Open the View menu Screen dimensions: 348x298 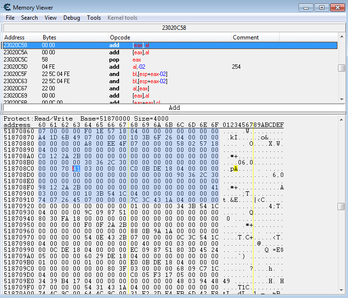click(x=50, y=18)
